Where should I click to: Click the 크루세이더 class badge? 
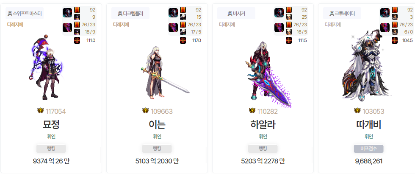[x=342, y=13]
